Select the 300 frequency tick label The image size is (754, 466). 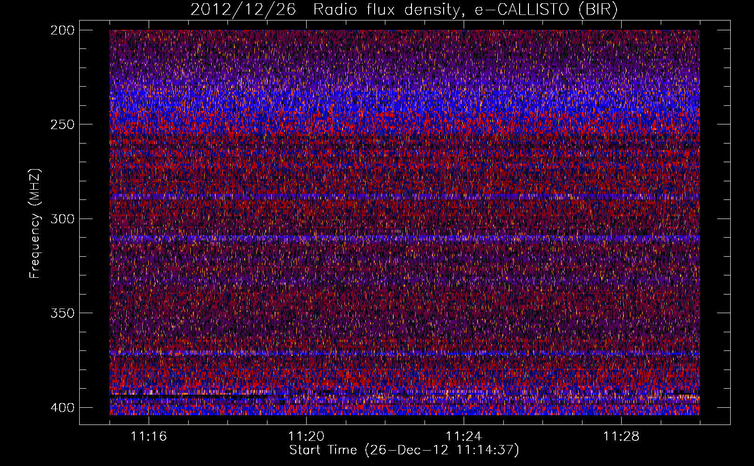coord(62,219)
